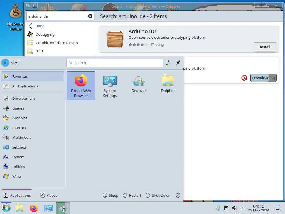Screen dimensions: 285x214
Task: Open System Settings from favorites
Action: pyautogui.click(x=110, y=86)
